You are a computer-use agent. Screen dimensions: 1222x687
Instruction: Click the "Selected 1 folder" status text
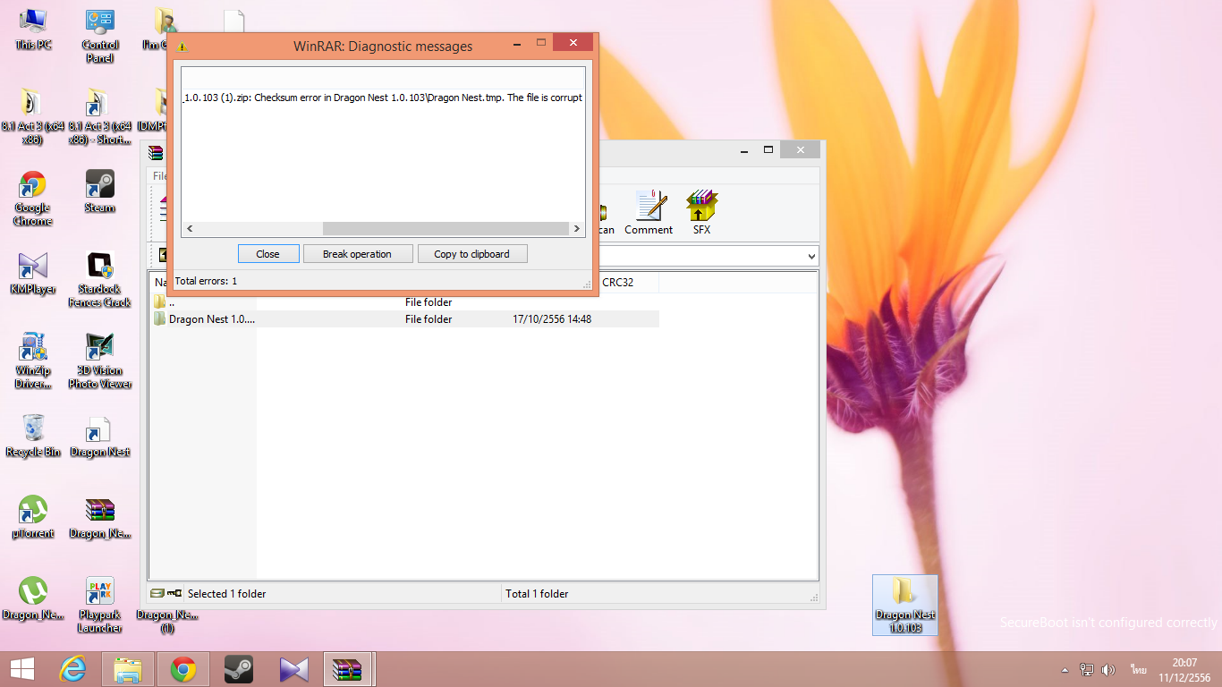[227, 594]
